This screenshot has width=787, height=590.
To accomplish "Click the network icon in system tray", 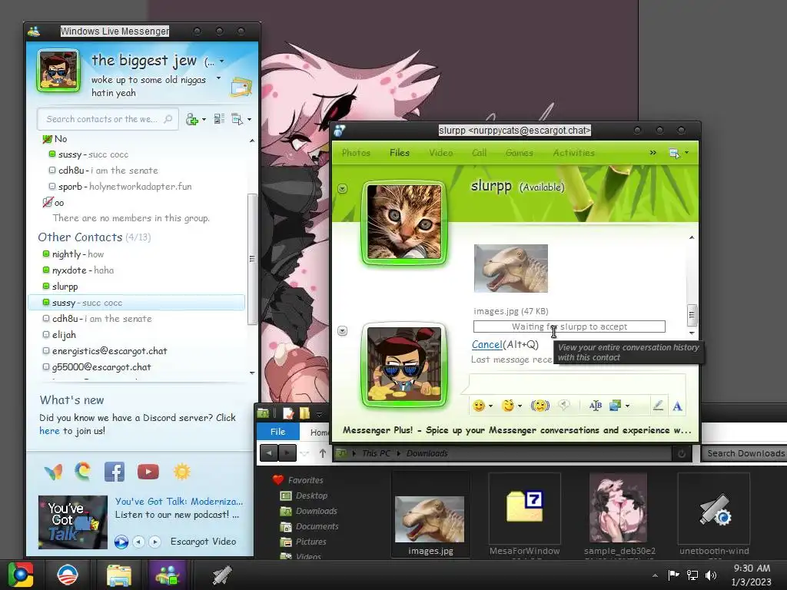I will point(692,575).
